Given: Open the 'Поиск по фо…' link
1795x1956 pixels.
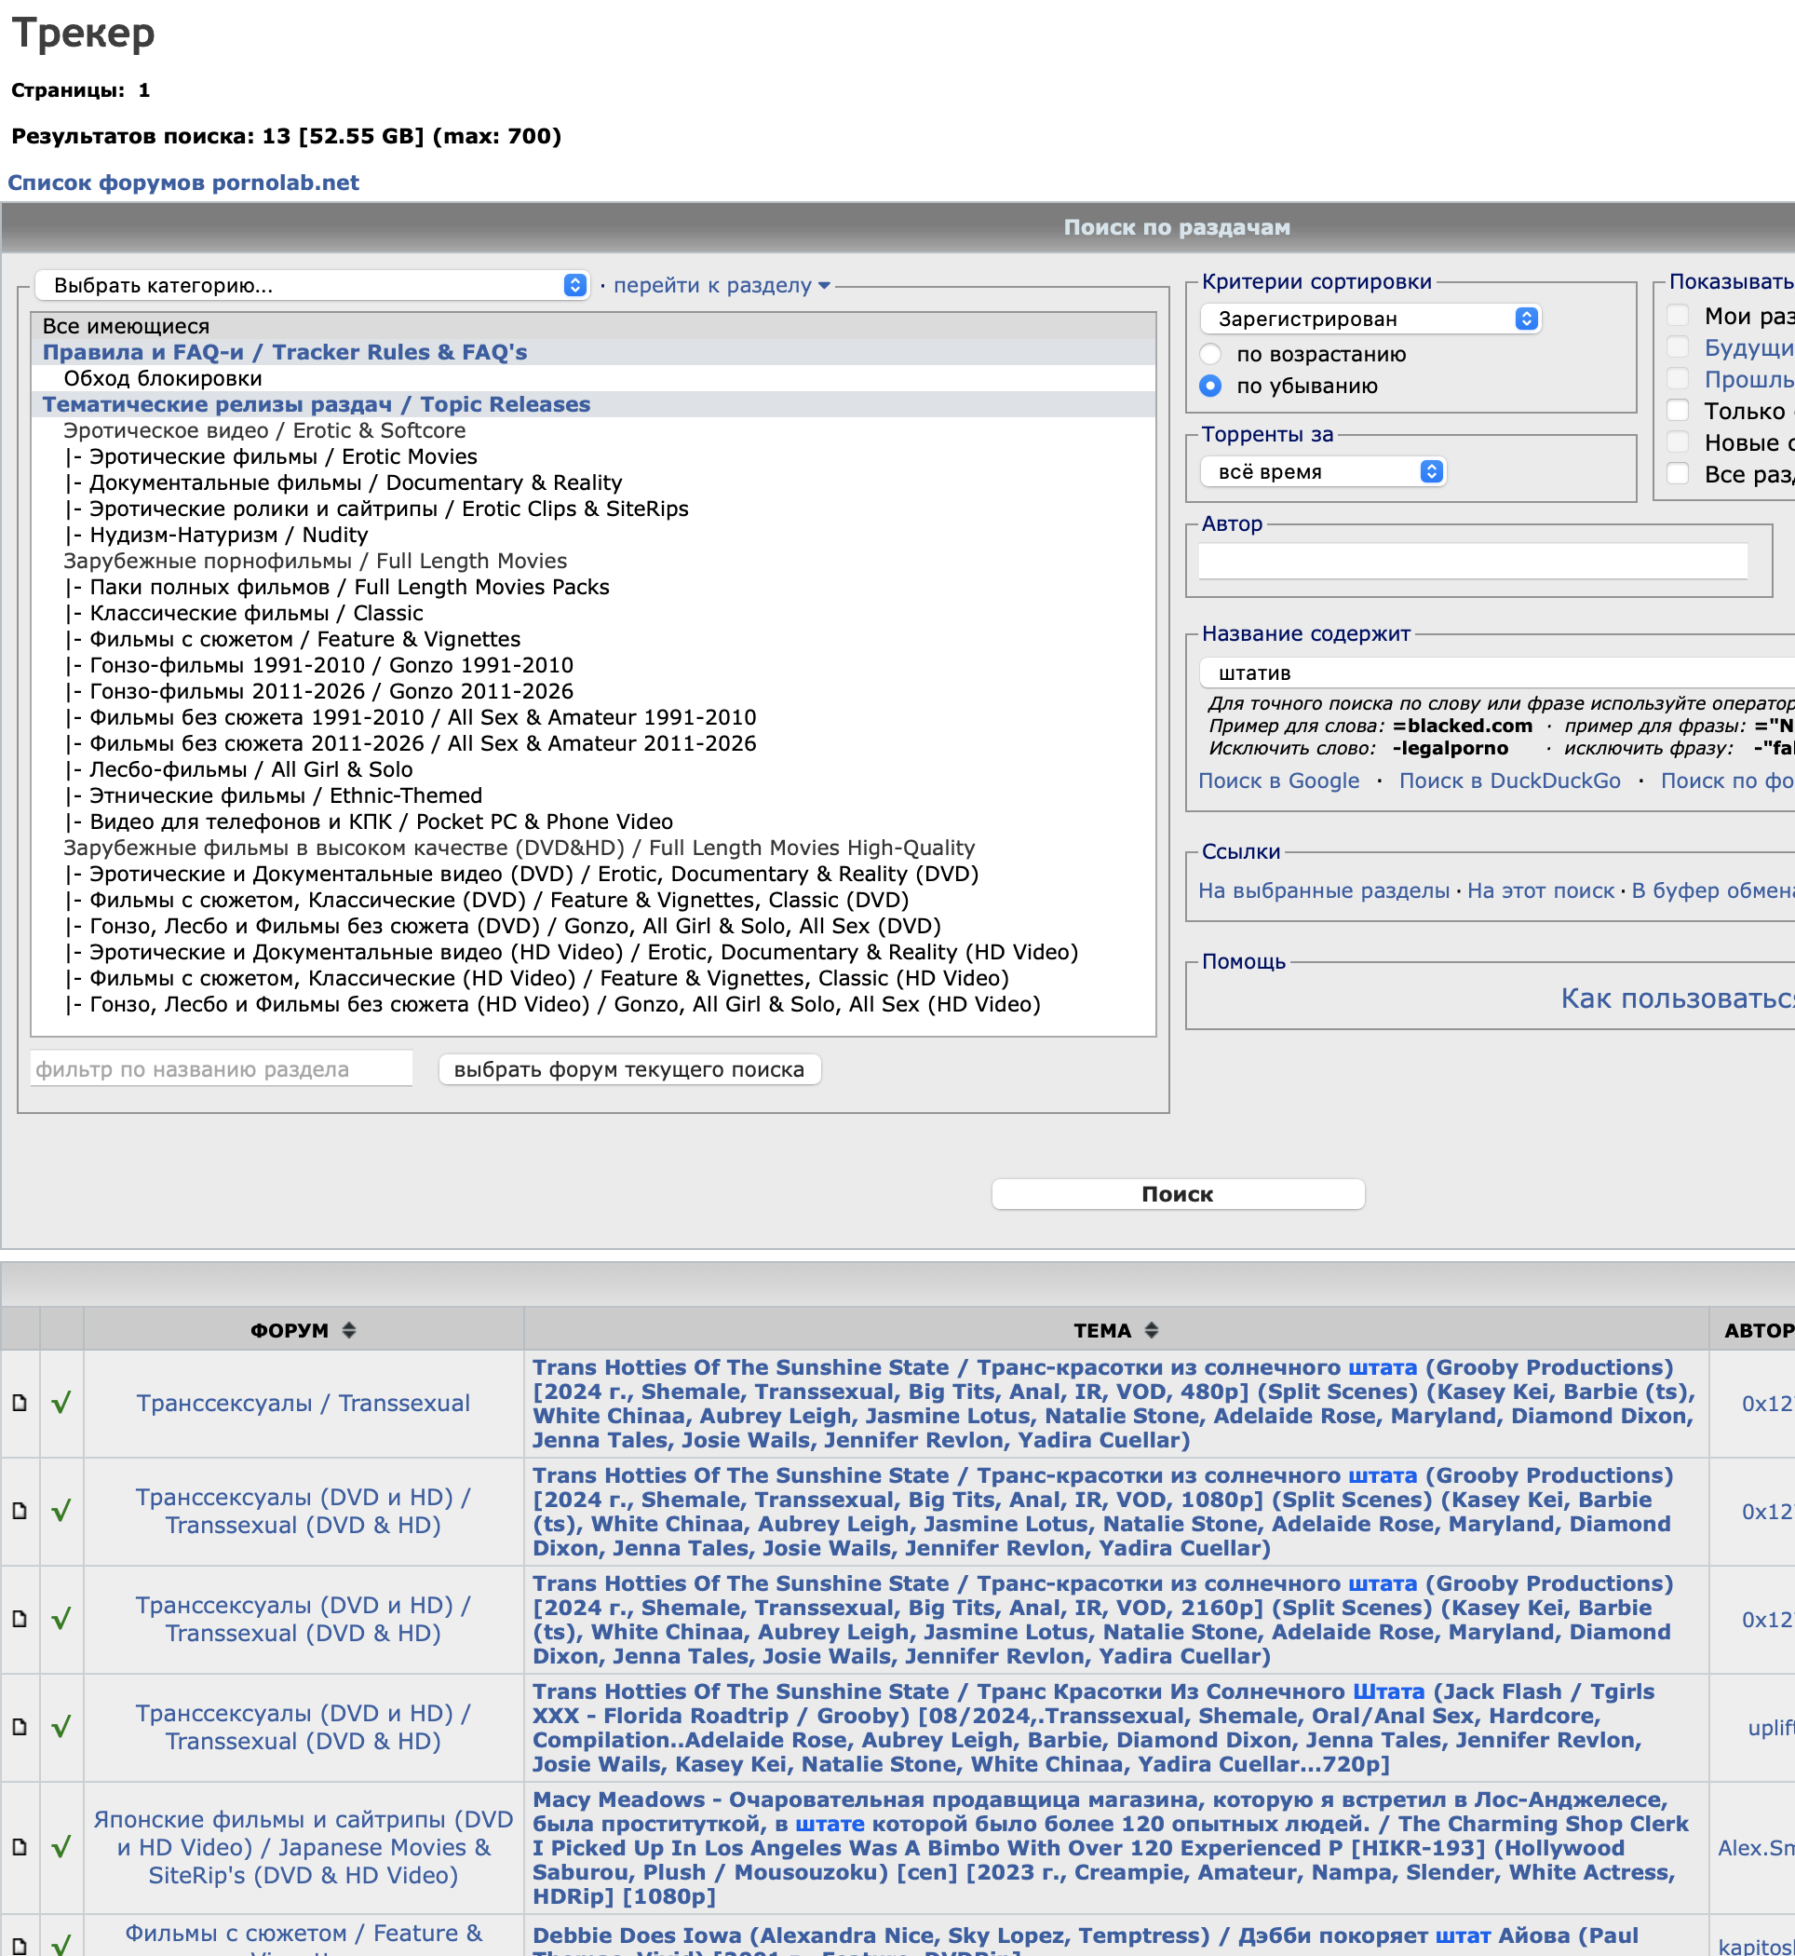Looking at the screenshot, I should click(1727, 781).
